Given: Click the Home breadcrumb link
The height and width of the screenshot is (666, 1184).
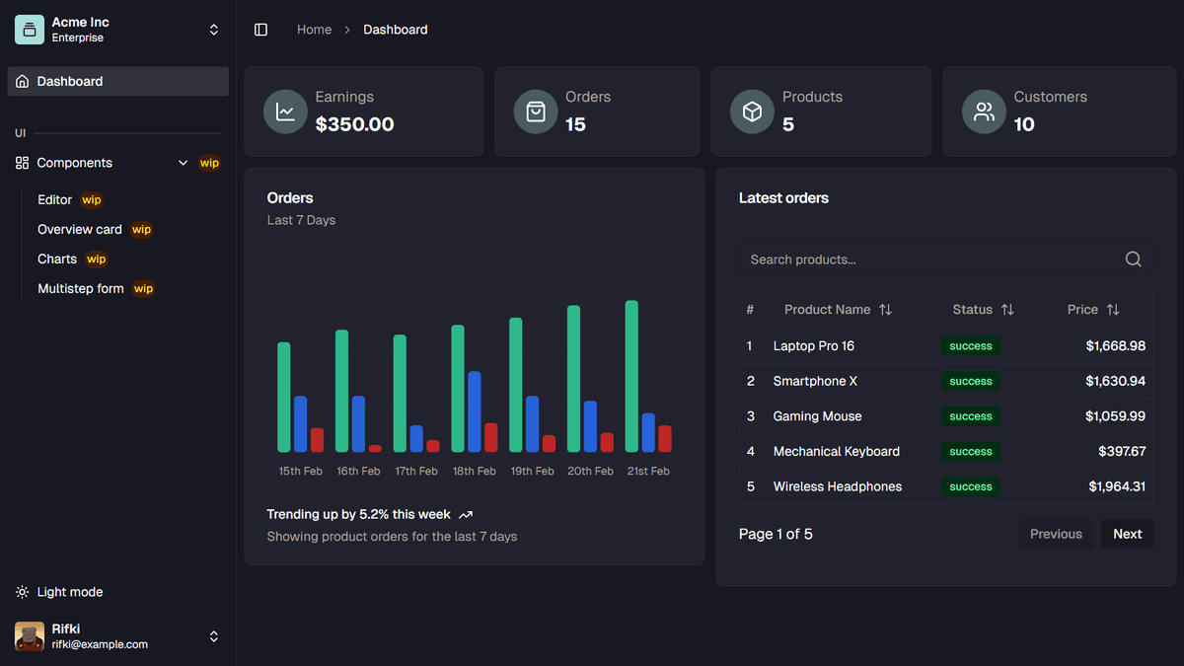Looking at the screenshot, I should coord(314,30).
